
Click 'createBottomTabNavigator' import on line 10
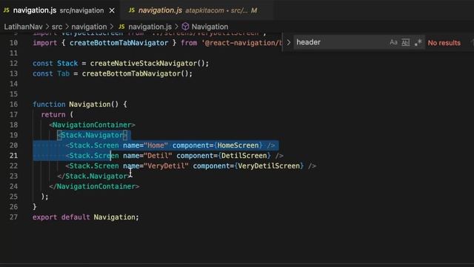tap(118, 43)
